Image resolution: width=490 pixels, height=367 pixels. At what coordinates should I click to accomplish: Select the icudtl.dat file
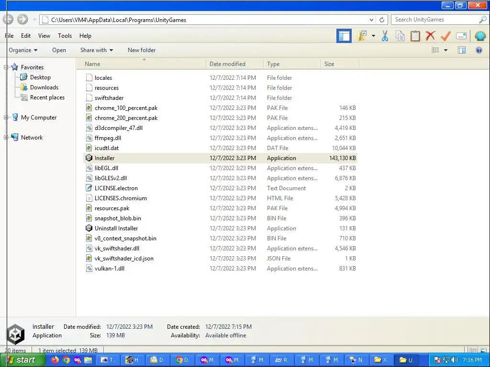tap(107, 148)
